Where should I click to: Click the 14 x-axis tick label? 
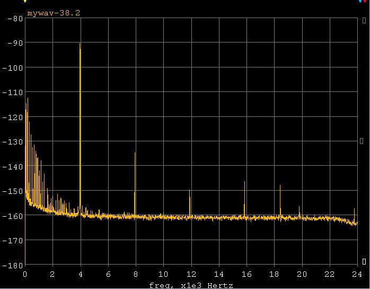click(x=219, y=274)
